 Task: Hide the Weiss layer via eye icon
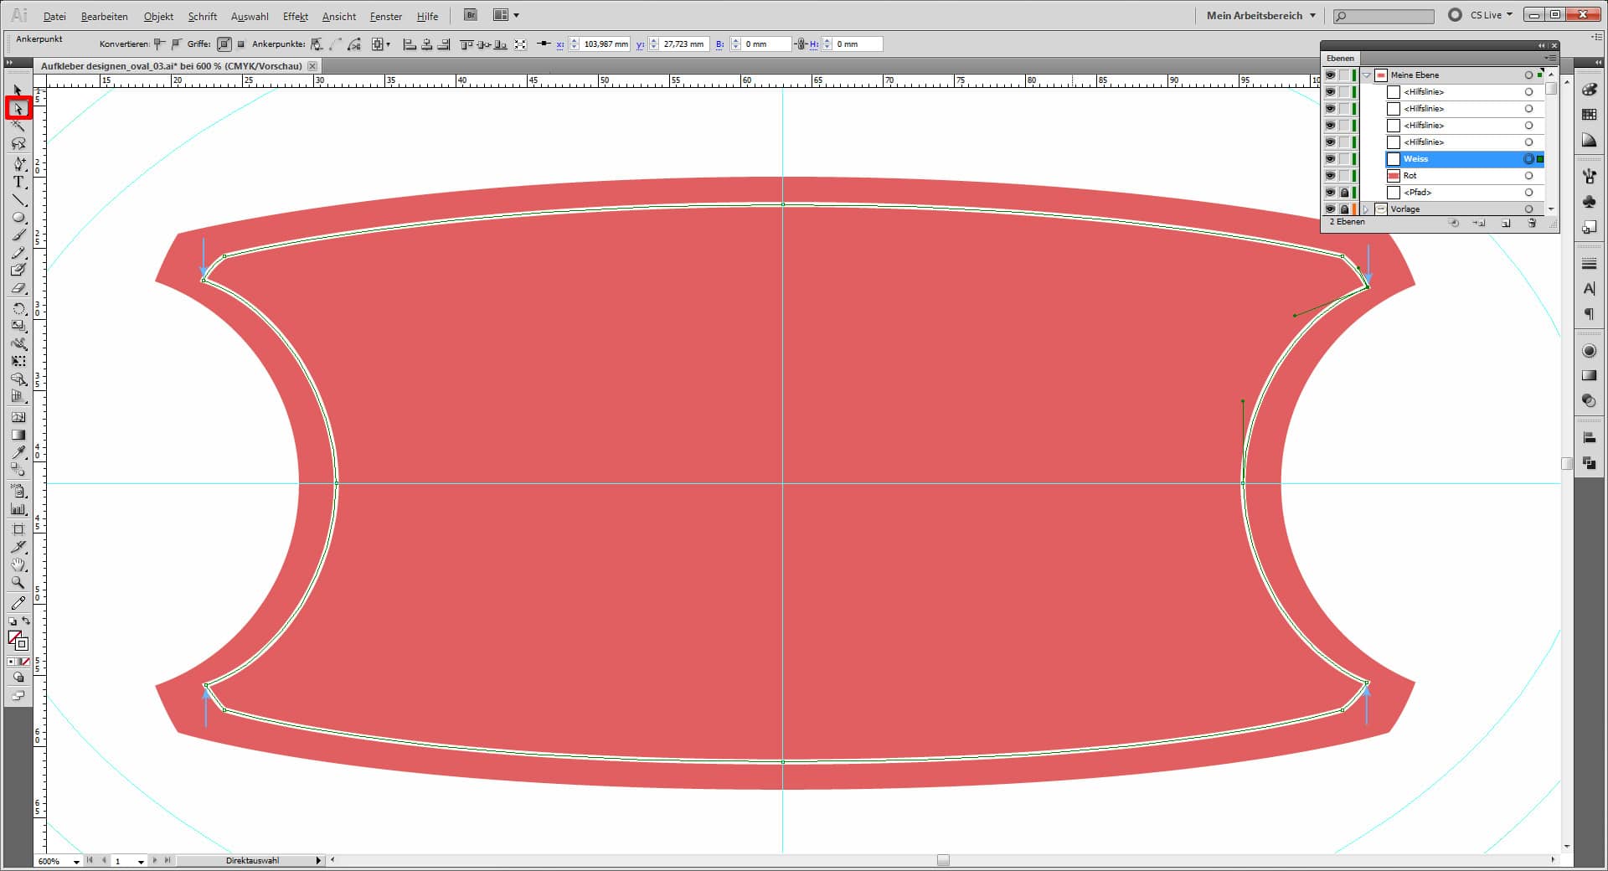[1330, 159]
